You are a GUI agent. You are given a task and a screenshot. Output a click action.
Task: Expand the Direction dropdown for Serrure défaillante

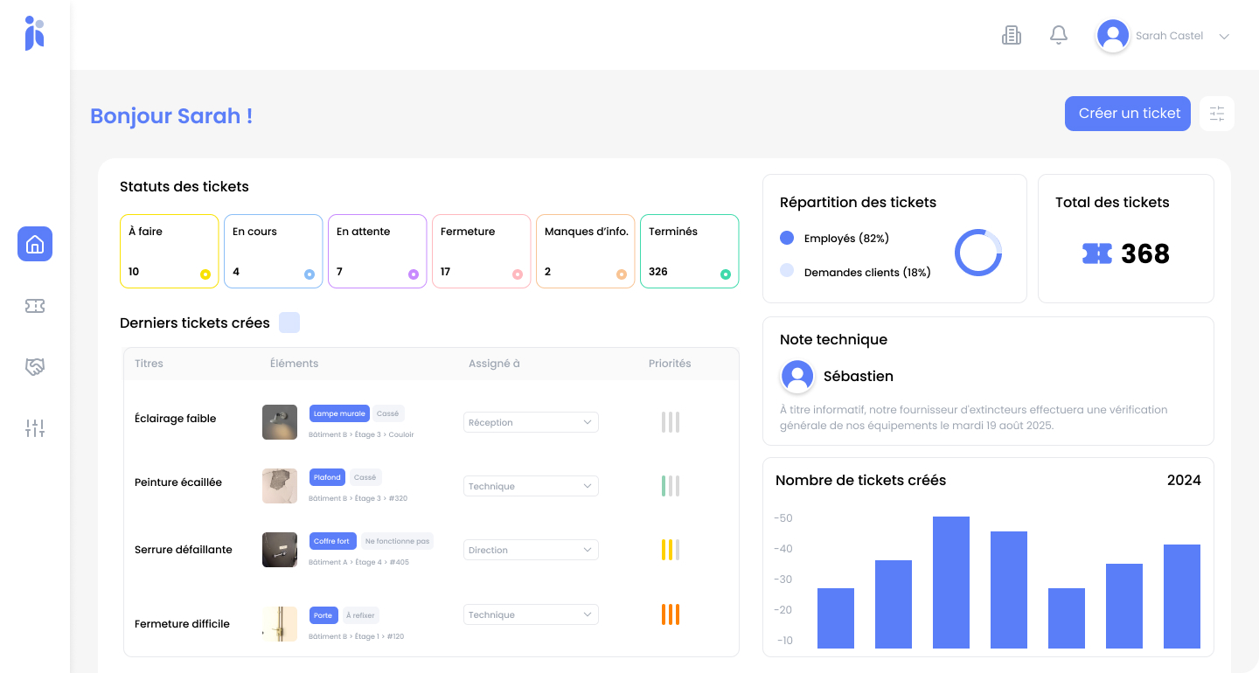pos(530,550)
